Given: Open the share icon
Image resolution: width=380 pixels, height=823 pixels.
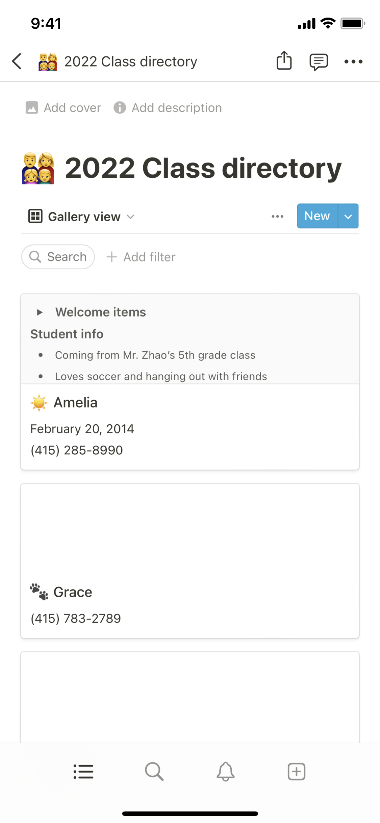Looking at the screenshot, I should (x=284, y=61).
